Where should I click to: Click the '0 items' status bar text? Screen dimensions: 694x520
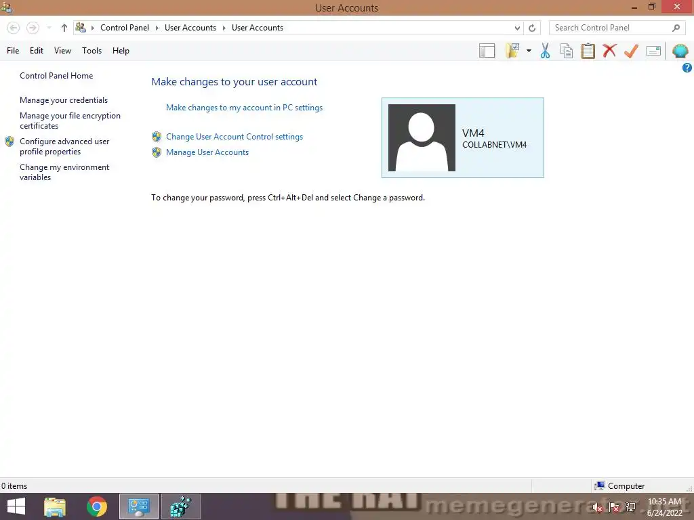coord(14,486)
